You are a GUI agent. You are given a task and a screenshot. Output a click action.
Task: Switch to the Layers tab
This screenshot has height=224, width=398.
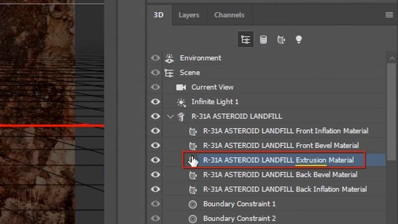189,15
